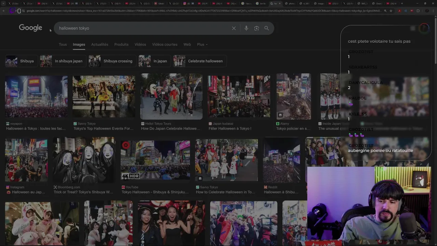Click the 'Halloween à Tokyo : toutes les fac...' link
The image size is (437, 246).
36,128
